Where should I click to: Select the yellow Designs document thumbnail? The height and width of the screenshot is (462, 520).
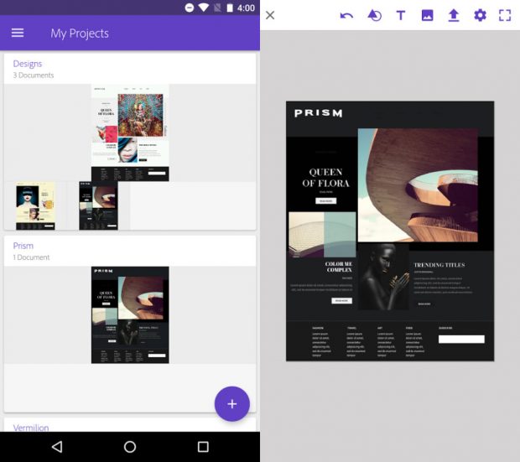click(35, 205)
